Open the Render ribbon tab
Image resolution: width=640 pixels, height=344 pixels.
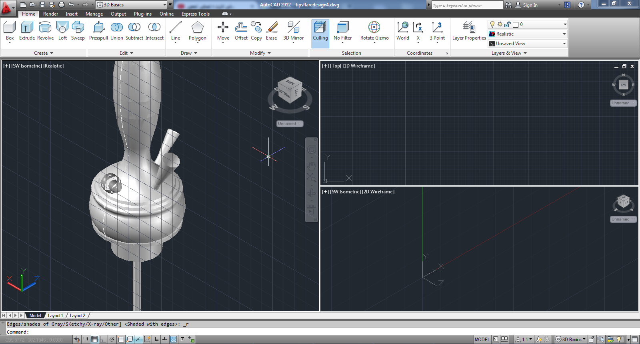coord(51,14)
